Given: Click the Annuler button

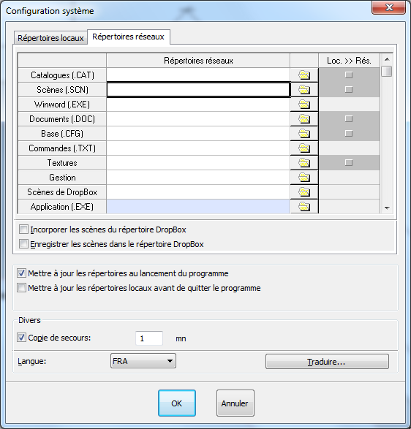Looking at the screenshot, I should [235, 403].
